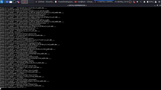Click the terminal cursor at the bottom line
Viewport: 161px width, 90px height.
coord(1,89)
